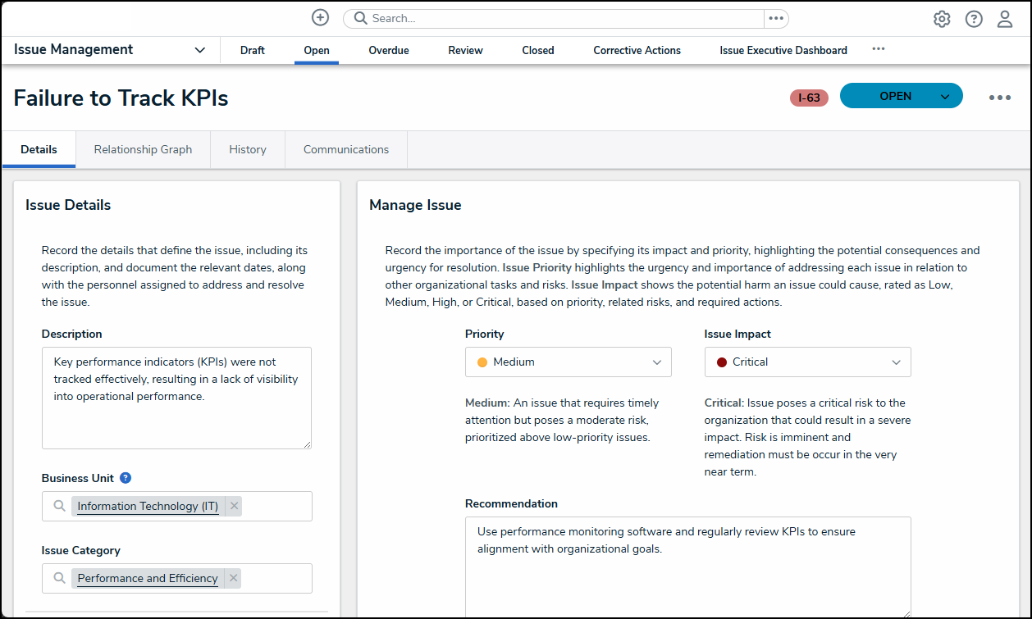Show more navigation tabs ellipsis
Viewport: 1032px width, 619px height.
tap(879, 49)
